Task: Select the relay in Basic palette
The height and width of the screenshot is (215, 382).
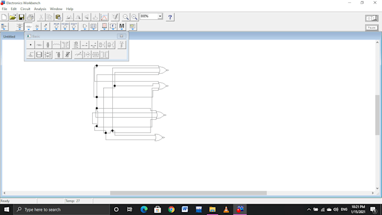Action: pyautogui.click(x=76, y=45)
